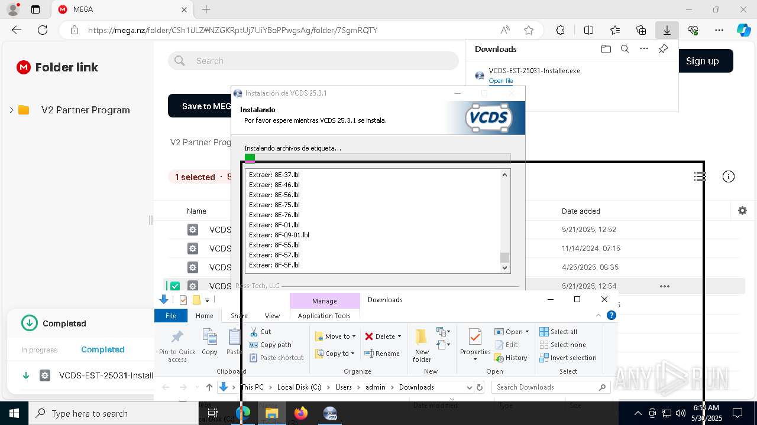Open Move to dropdown in Explorer
The width and height of the screenshot is (757, 425).
(335, 336)
